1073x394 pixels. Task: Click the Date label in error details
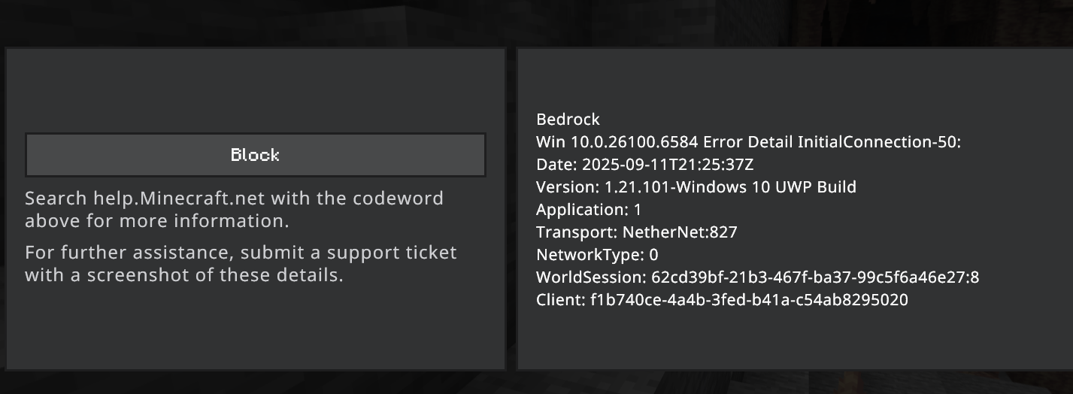[555, 165]
